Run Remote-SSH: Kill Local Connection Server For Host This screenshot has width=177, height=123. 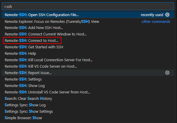(88, 60)
